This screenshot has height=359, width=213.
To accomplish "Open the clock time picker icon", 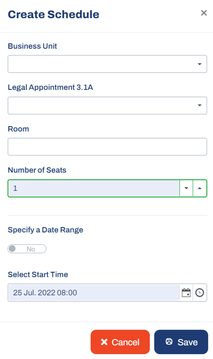I will (x=200, y=292).
